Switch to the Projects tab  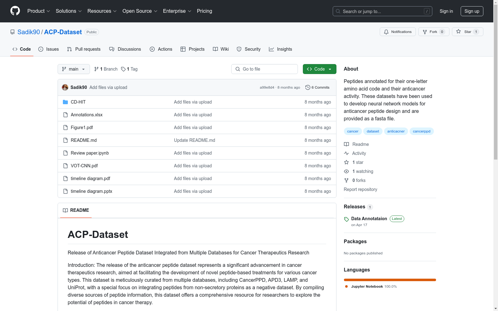pyautogui.click(x=193, y=49)
